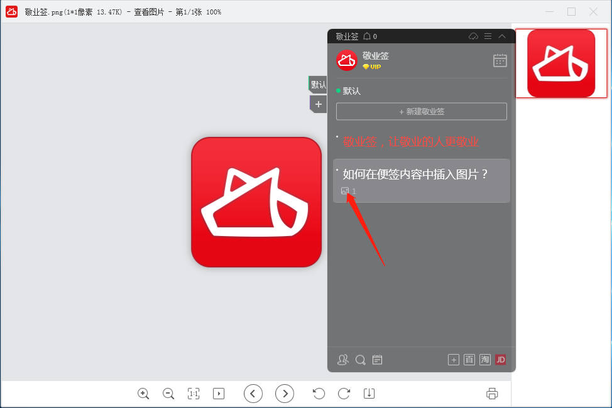Go to the next image
Screen dimensions: 612x408
point(285,394)
